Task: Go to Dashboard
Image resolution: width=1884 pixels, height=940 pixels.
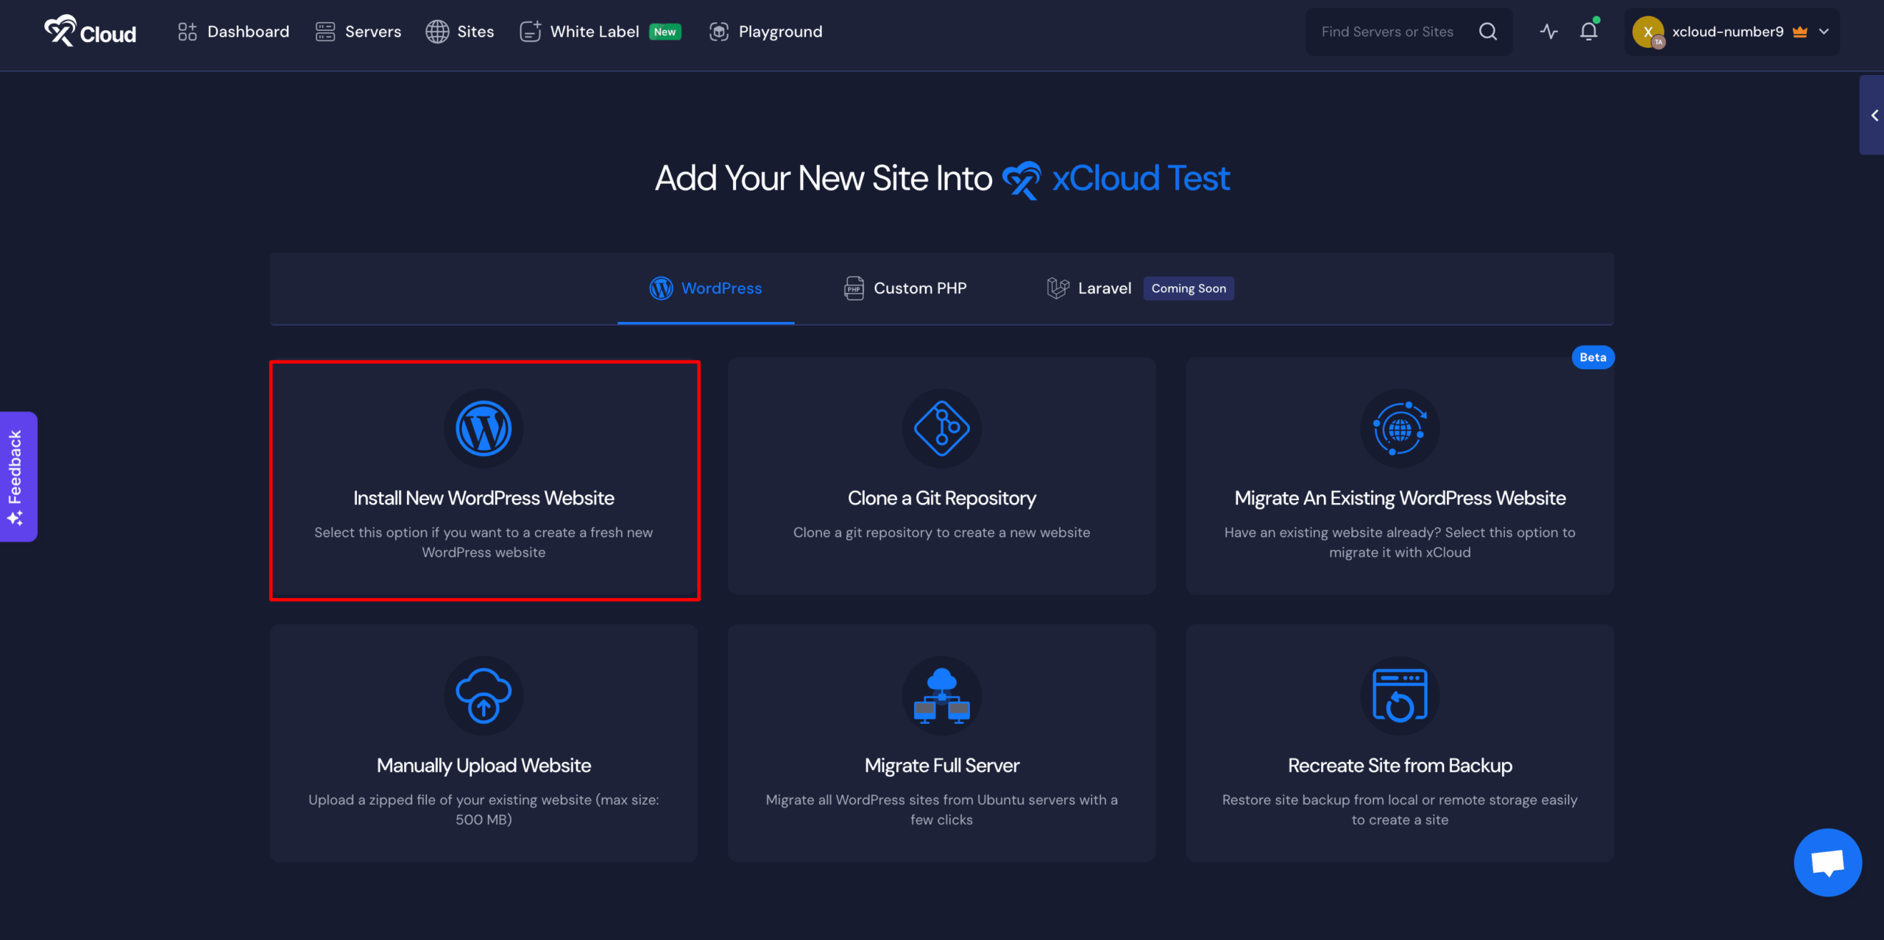Action: tap(233, 32)
